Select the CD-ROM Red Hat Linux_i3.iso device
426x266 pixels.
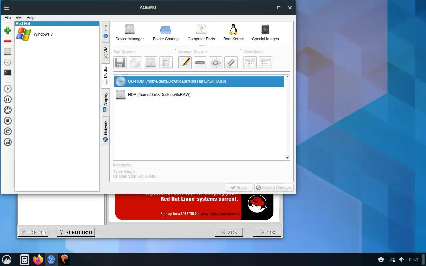click(199, 81)
